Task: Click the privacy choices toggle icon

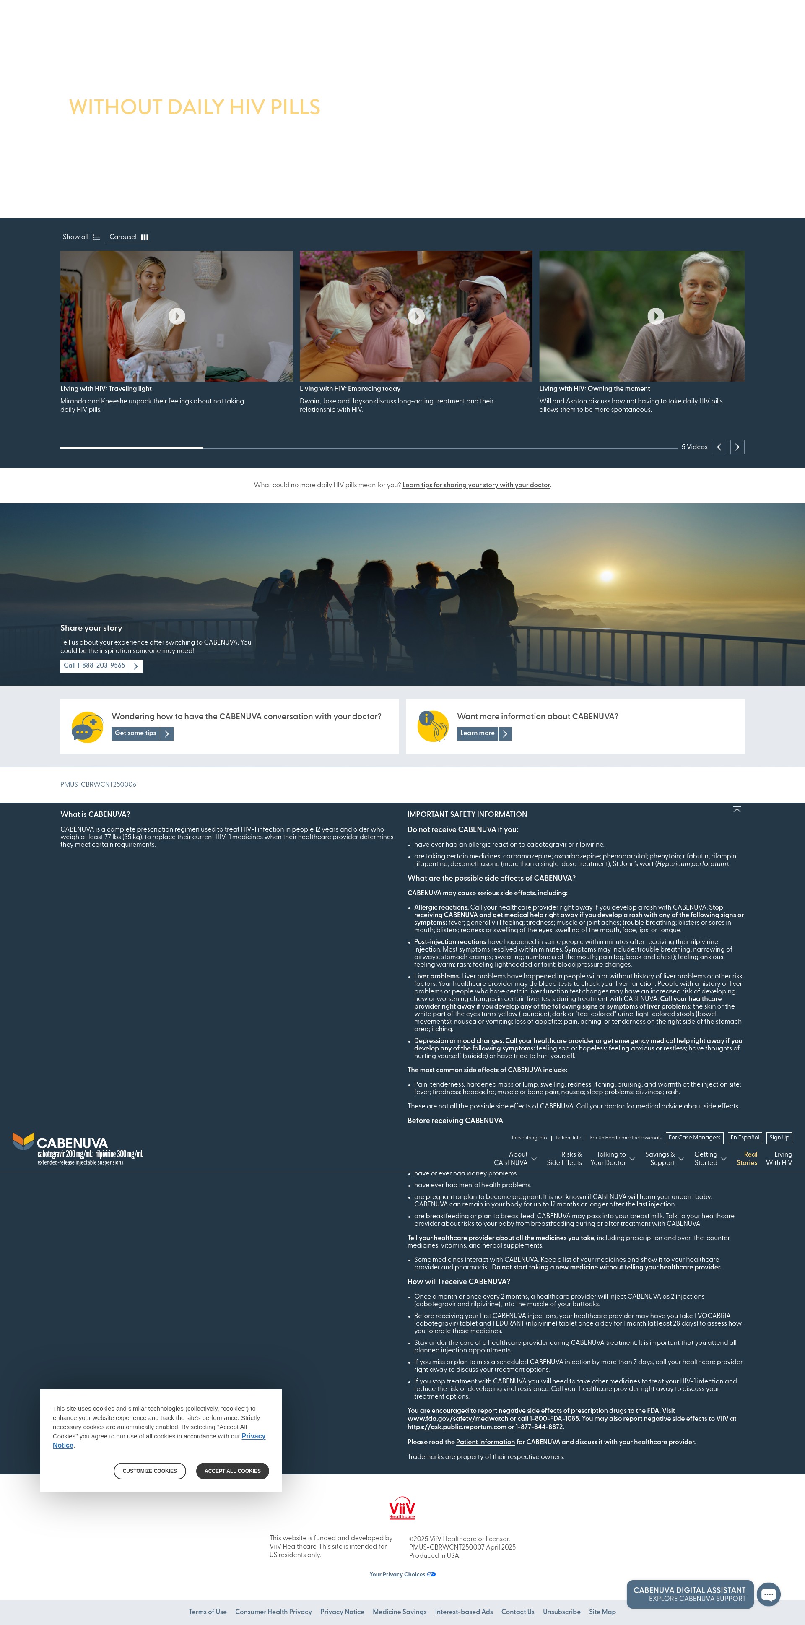Action: (431, 1575)
